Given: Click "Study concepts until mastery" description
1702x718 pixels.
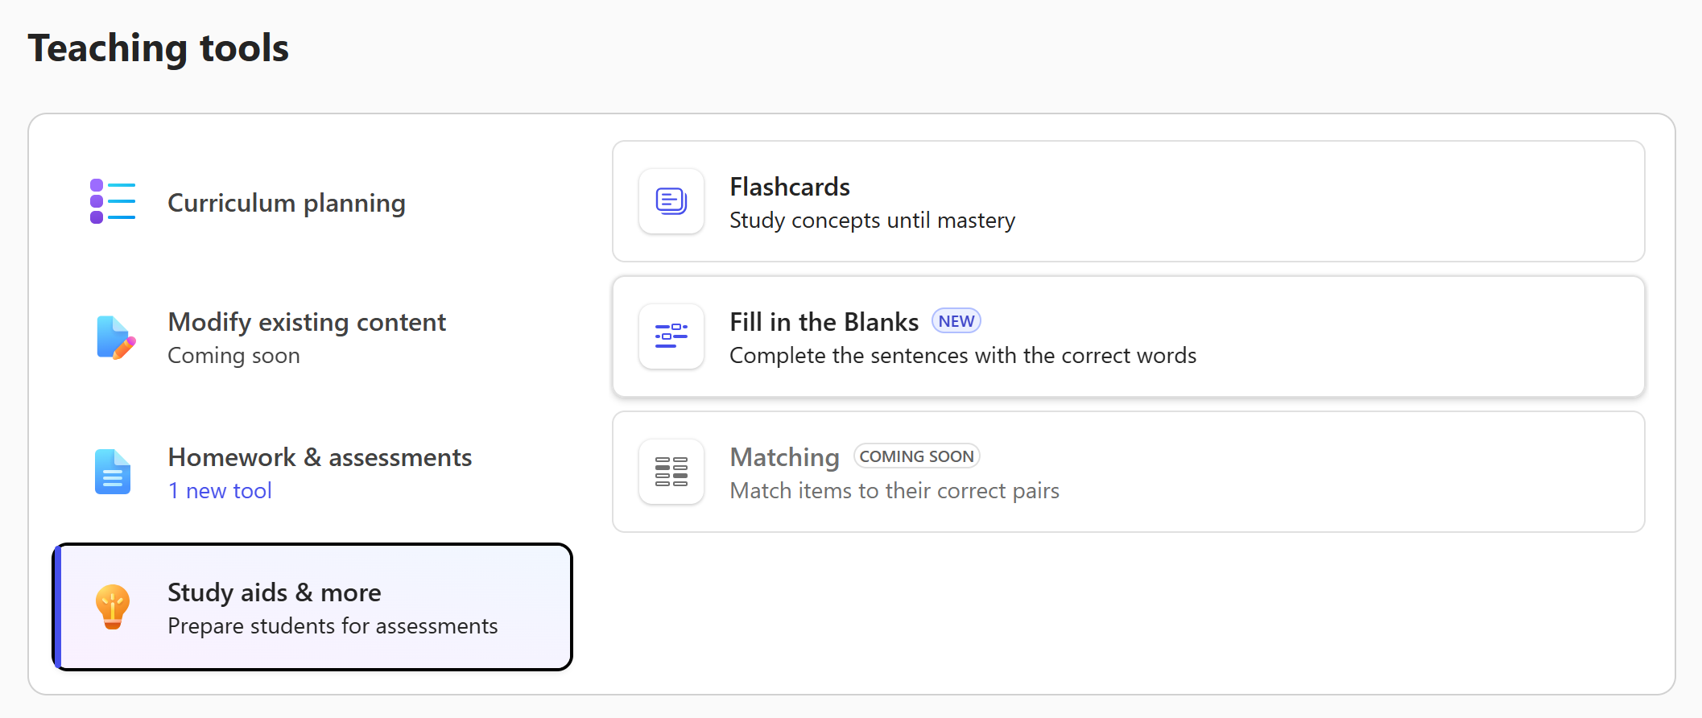Looking at the screenshot, I should tap(872, 221).
